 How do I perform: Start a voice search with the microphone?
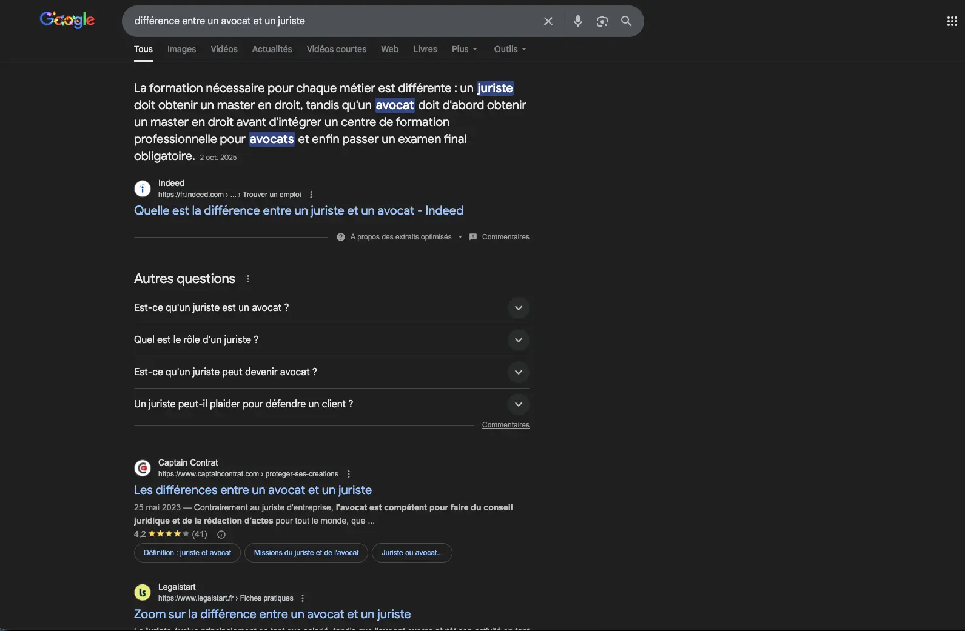577,21
